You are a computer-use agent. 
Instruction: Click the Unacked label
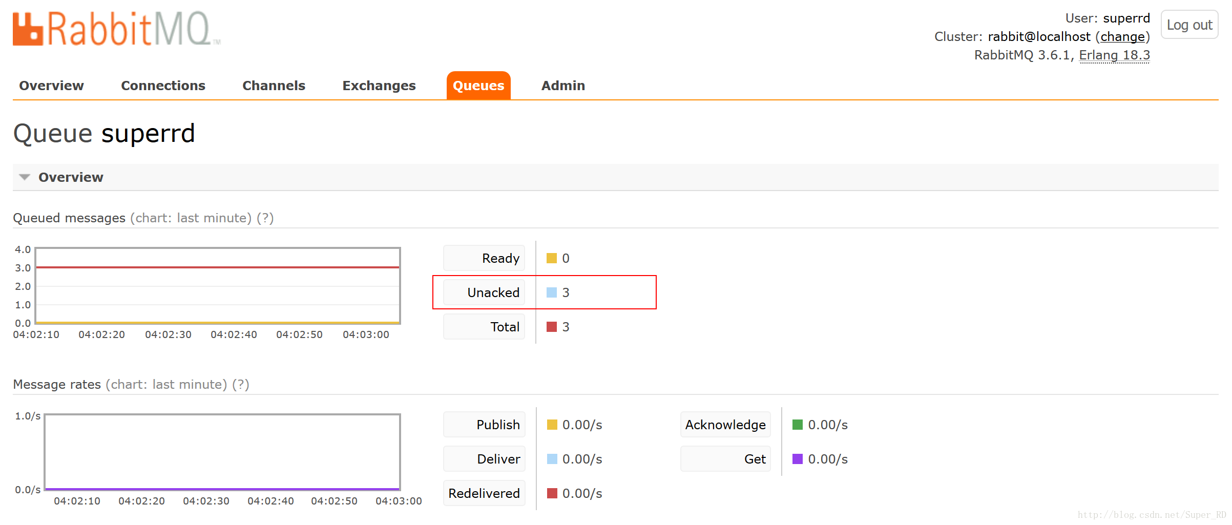click(484, 292)
